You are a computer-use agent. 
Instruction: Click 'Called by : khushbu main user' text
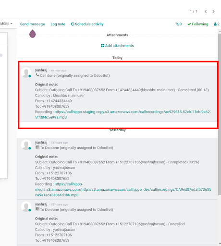point(60,96)
